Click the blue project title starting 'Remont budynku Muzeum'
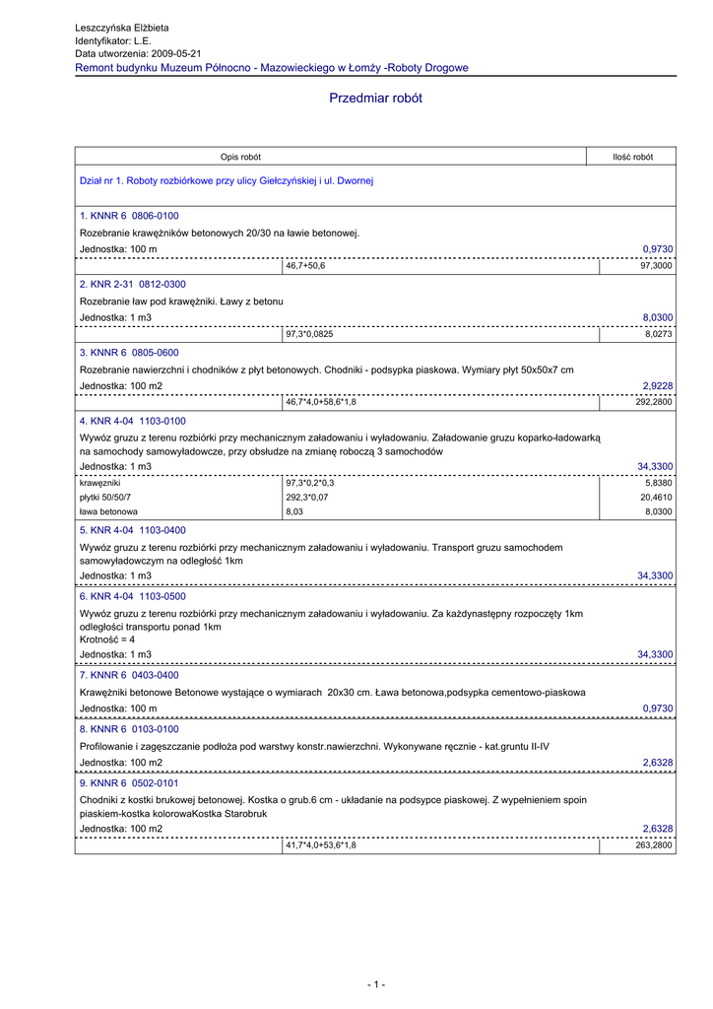This screenshot has height=1009, width=713. (x=272, y=68)
